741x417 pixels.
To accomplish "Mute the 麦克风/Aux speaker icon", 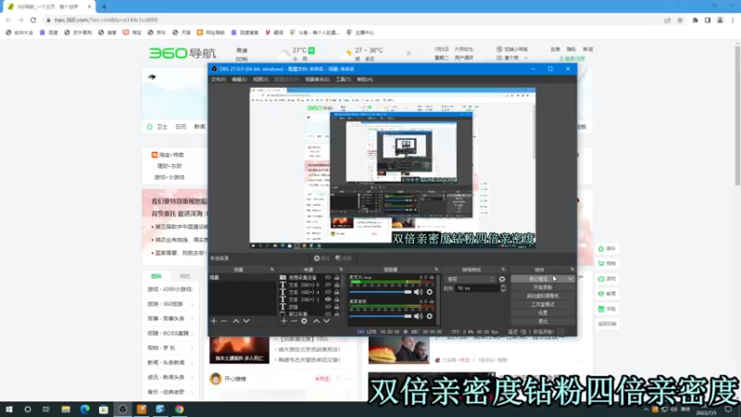I will [419, 292].
